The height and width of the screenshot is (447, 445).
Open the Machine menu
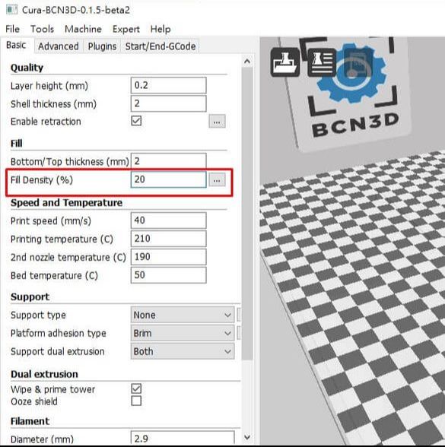click(83, 29)
